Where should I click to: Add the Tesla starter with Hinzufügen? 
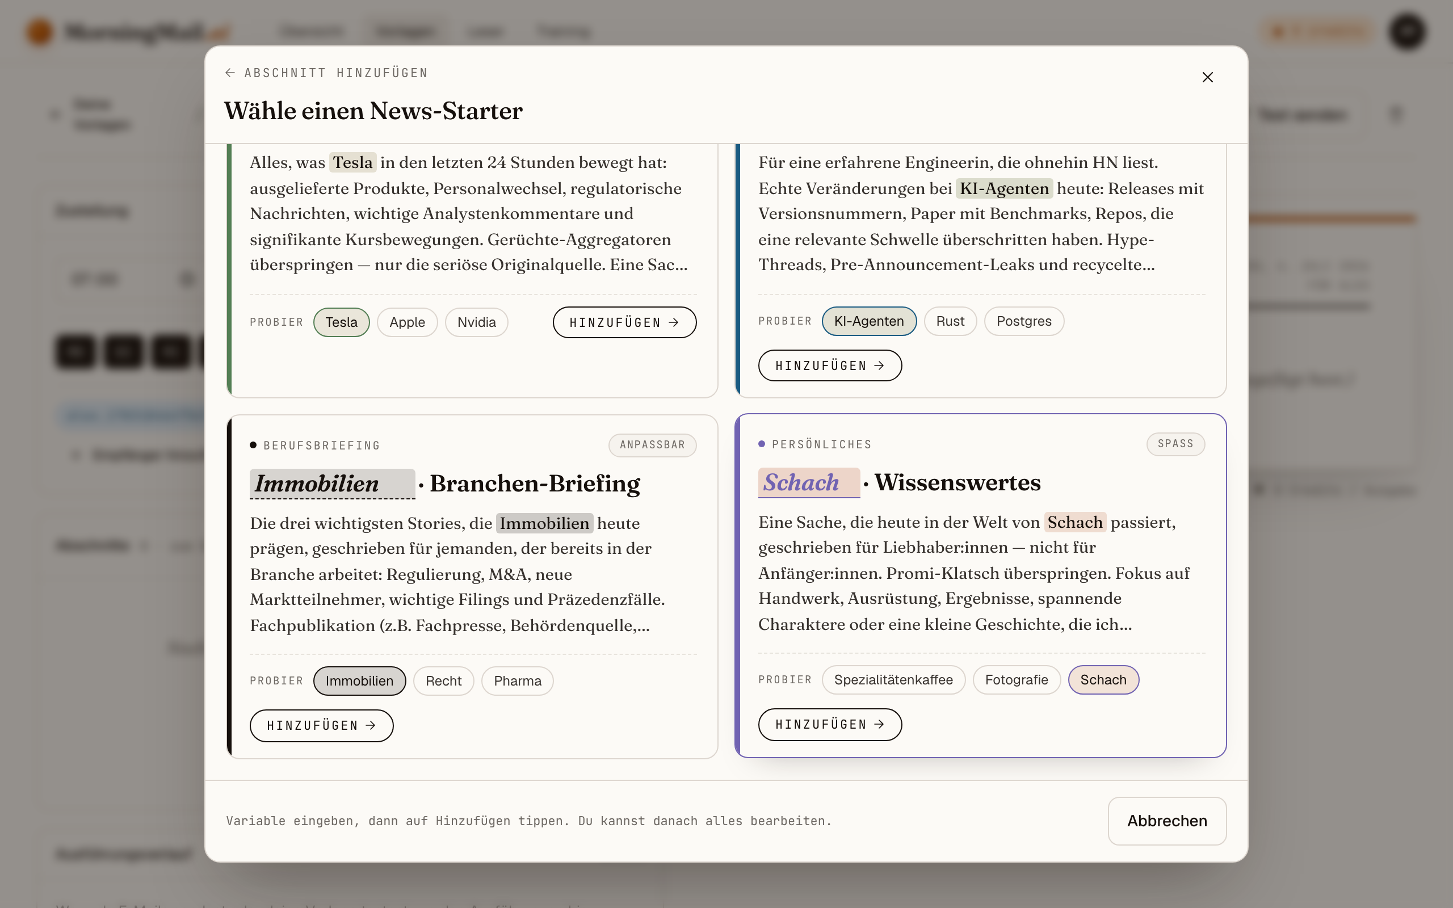coord(624,322)
